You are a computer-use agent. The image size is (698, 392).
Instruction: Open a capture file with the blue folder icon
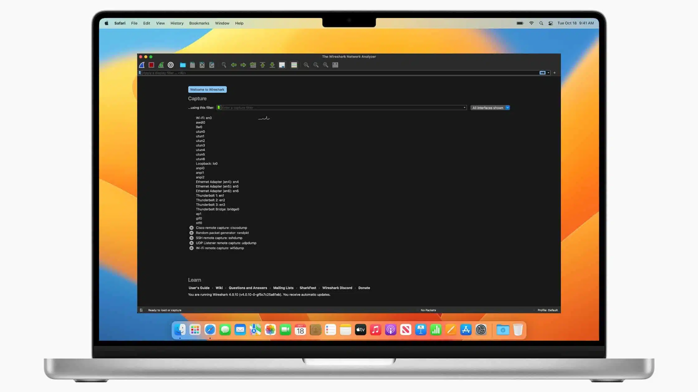(x=183, y=65)
